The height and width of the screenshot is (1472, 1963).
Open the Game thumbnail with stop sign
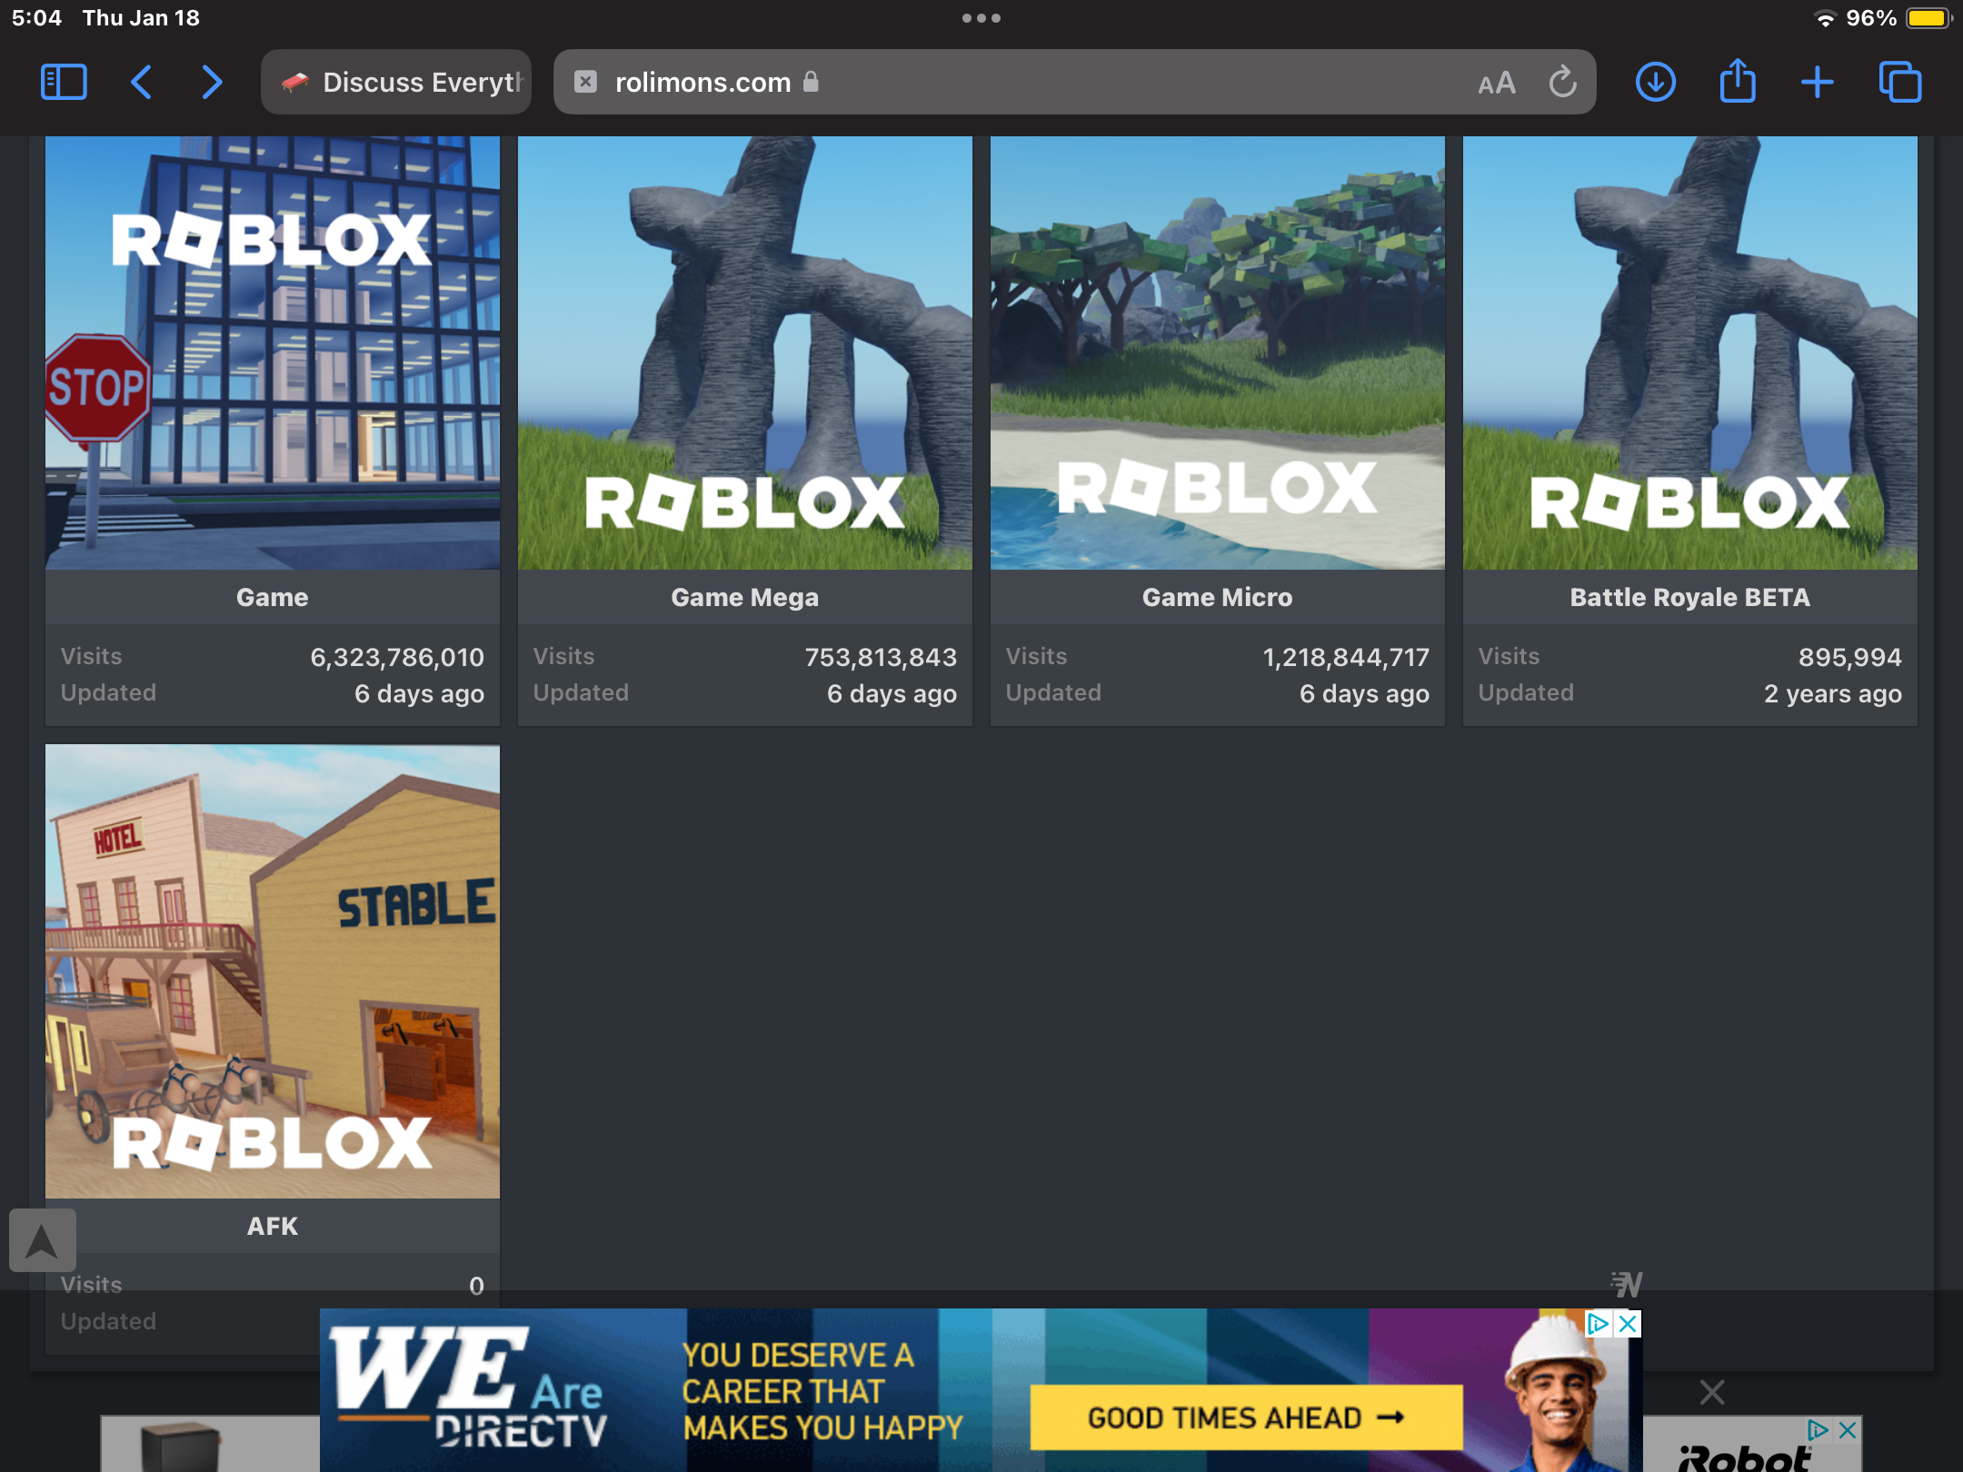tap(273, 354)
